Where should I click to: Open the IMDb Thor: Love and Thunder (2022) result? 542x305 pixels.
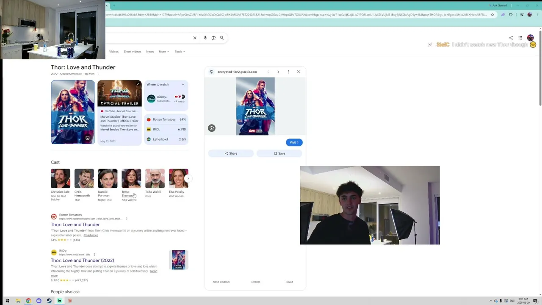point(83,261)
